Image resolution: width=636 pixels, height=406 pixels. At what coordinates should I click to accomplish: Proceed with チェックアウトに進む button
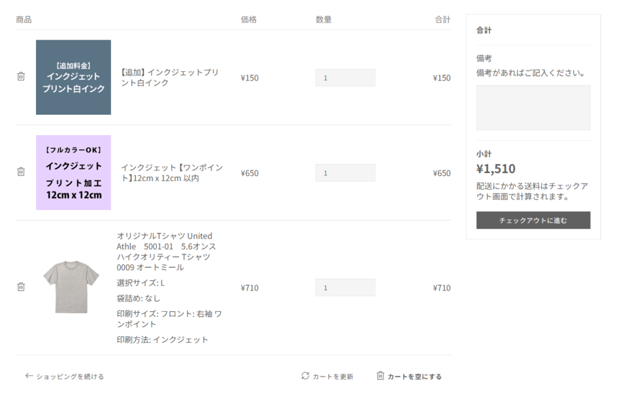pos(533,220)
